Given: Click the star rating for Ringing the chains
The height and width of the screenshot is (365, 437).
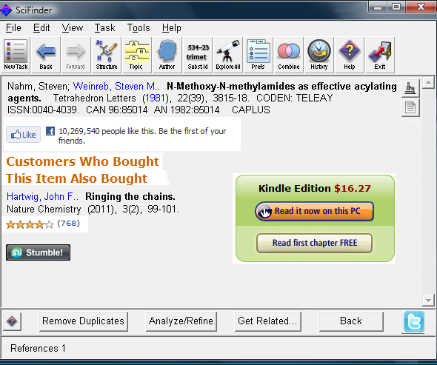Looking at the screenshot, I should click(x=30, y=224).
